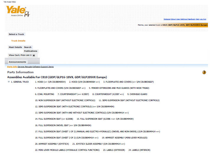Switch to the Software tab

click(36, 67)
